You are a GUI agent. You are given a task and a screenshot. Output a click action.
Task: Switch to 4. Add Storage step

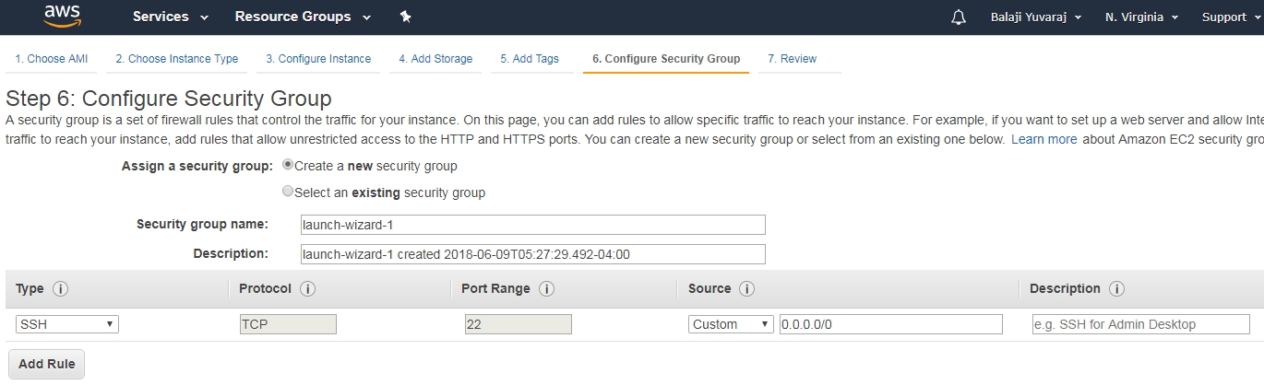click(435, 59)
